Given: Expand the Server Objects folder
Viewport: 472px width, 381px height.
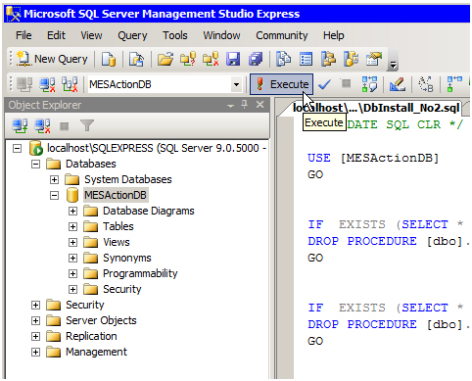Looking at the screenshot, I should click(x=35, y=320).
